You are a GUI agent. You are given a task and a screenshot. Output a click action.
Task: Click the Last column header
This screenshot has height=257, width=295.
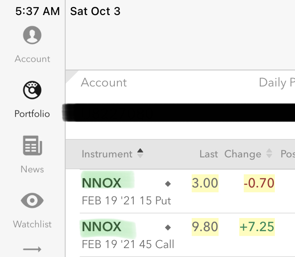pyautogui.click(x=208, y=154)
